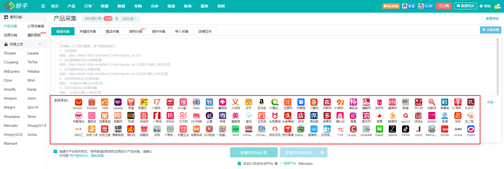Open Shopee in quick-listing sidebar
The width and height of the screenshot is (504, 169).
10,53
